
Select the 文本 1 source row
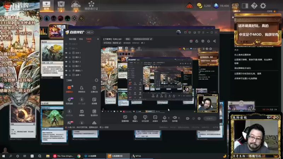(82, 53)
